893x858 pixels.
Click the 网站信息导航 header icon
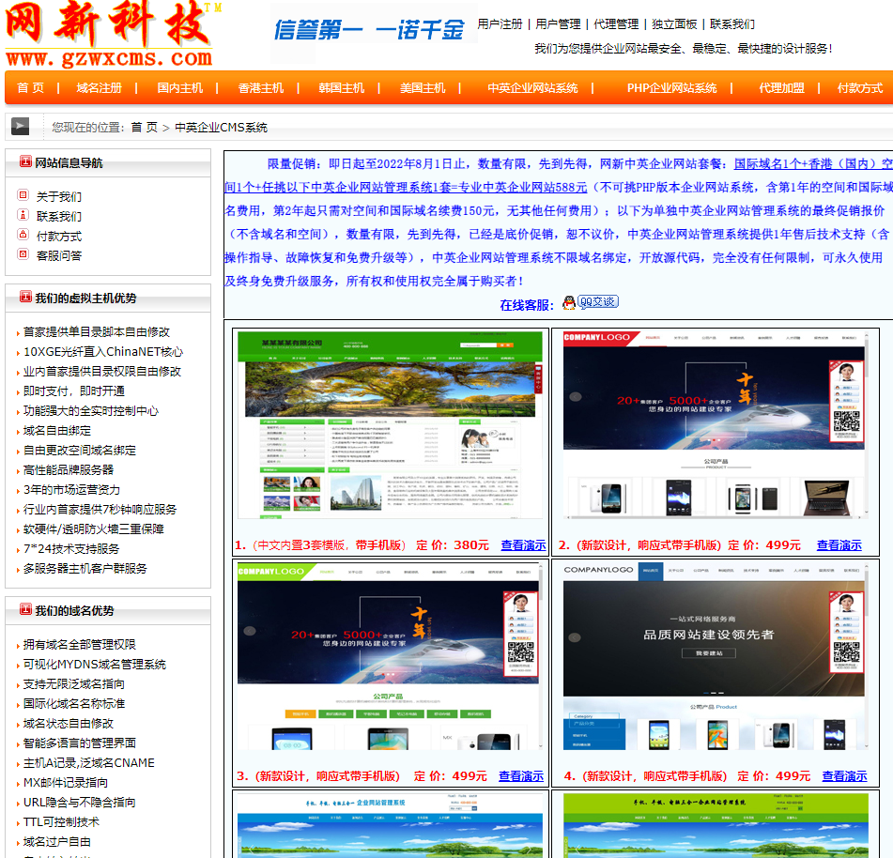[25, 161]
